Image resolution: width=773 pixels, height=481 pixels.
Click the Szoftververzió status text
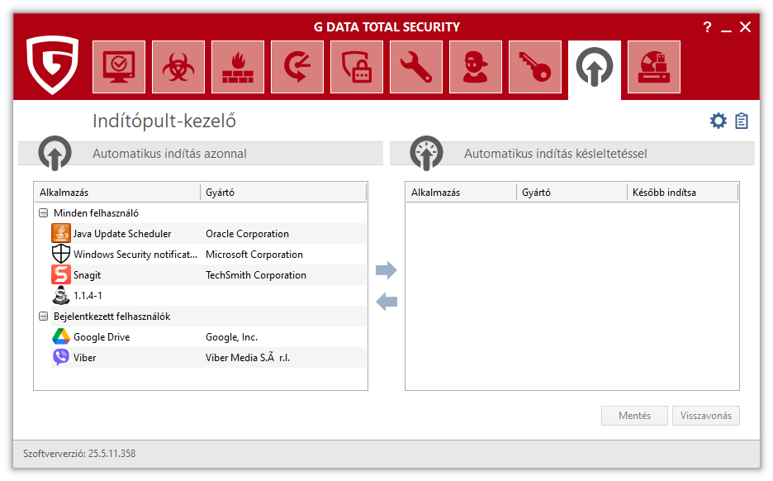pos(79,454)
